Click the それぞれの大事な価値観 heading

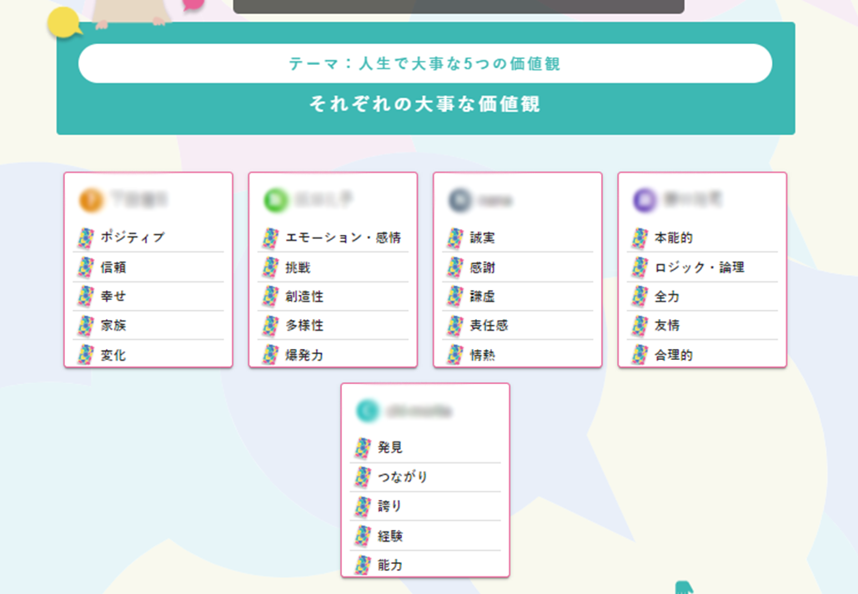tap(425, 104)
